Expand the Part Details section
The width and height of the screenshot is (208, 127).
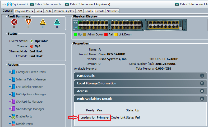pyautogui.click(x=202, y=76)
